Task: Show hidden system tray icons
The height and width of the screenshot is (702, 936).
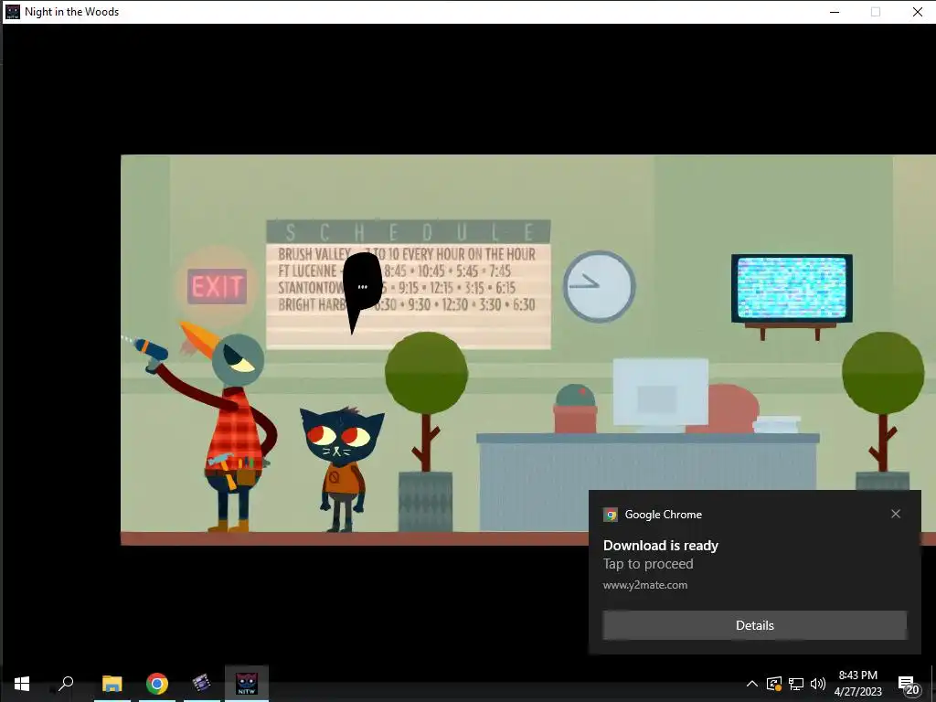Action: pyautogui.click(x=752, y=684)
